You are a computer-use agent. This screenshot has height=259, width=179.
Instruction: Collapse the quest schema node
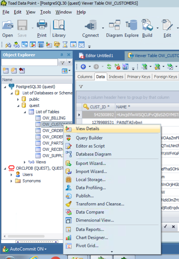[18, 106]
